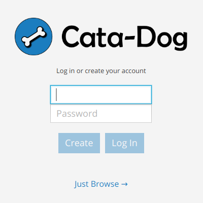Click the word 'Browse' in the bottom link
This screenshot has width=203, height=203.
click(104, 184)
